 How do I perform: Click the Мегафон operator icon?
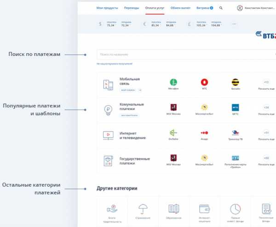coord(173,83)
